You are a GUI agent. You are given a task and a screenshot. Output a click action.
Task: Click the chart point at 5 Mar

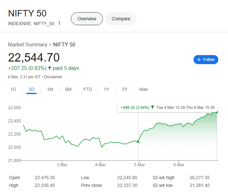click(138, 142)
